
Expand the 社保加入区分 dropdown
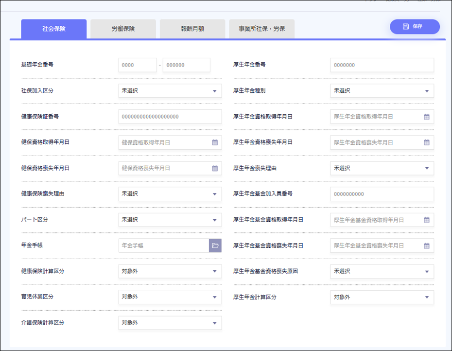[x=170, y=91]
